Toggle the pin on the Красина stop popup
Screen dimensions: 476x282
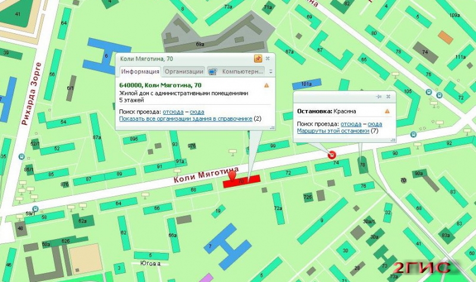[378, 96]
